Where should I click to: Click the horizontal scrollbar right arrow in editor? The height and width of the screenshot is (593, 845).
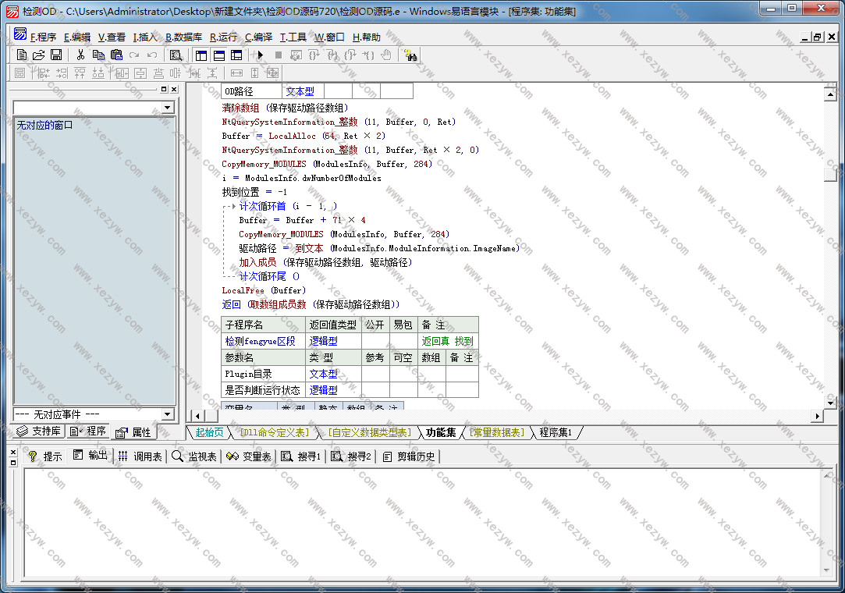(x=818, y=416)
